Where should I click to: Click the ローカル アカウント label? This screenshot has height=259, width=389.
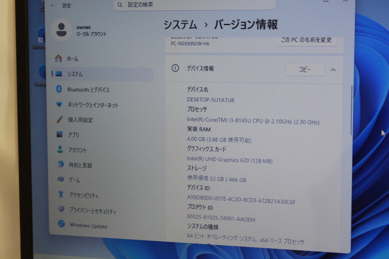click(x=91, y=34)
